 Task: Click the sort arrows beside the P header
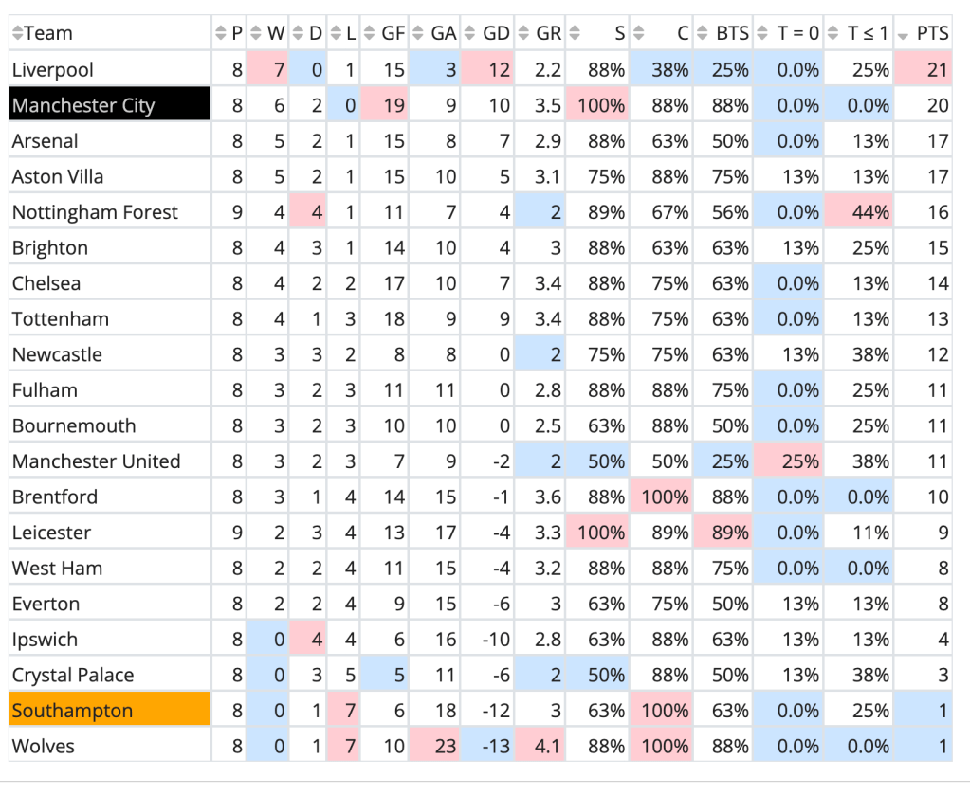[221, 34]
